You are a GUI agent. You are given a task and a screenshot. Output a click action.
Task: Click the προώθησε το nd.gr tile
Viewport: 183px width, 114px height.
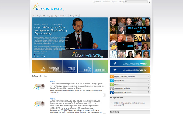[138, 30]
